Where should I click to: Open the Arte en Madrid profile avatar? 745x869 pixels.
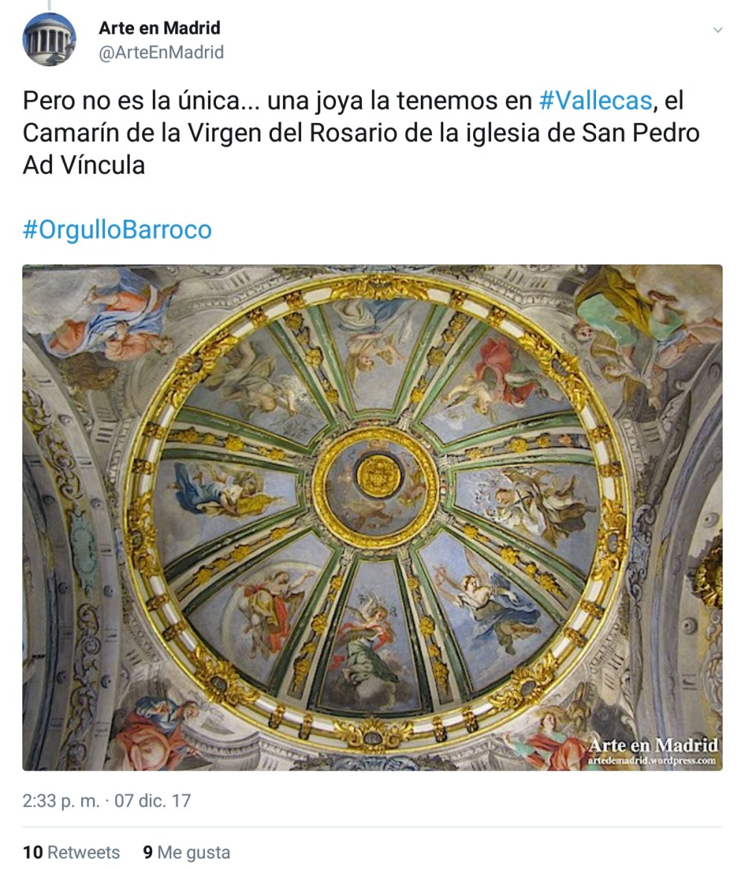point(48,39)
